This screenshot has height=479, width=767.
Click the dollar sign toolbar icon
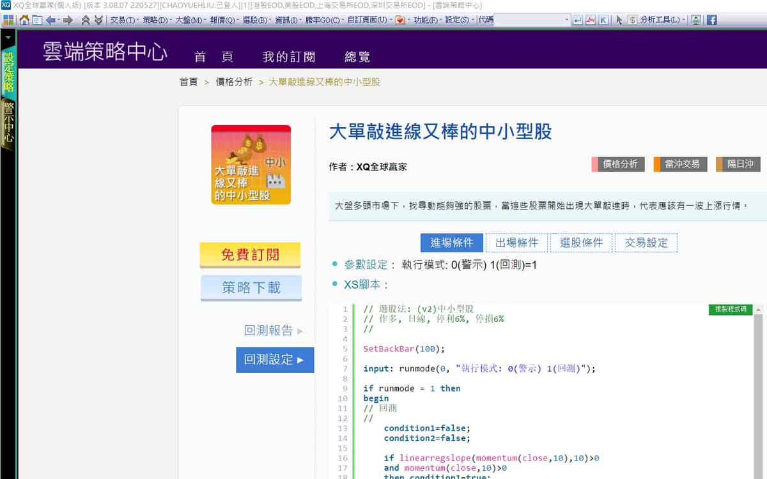632,20
